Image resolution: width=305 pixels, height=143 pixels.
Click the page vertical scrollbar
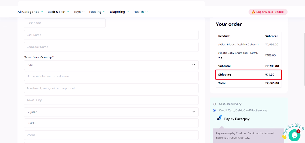[304, 59]
